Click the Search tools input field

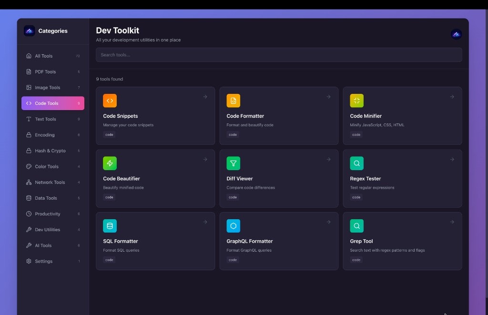[279, 54]
